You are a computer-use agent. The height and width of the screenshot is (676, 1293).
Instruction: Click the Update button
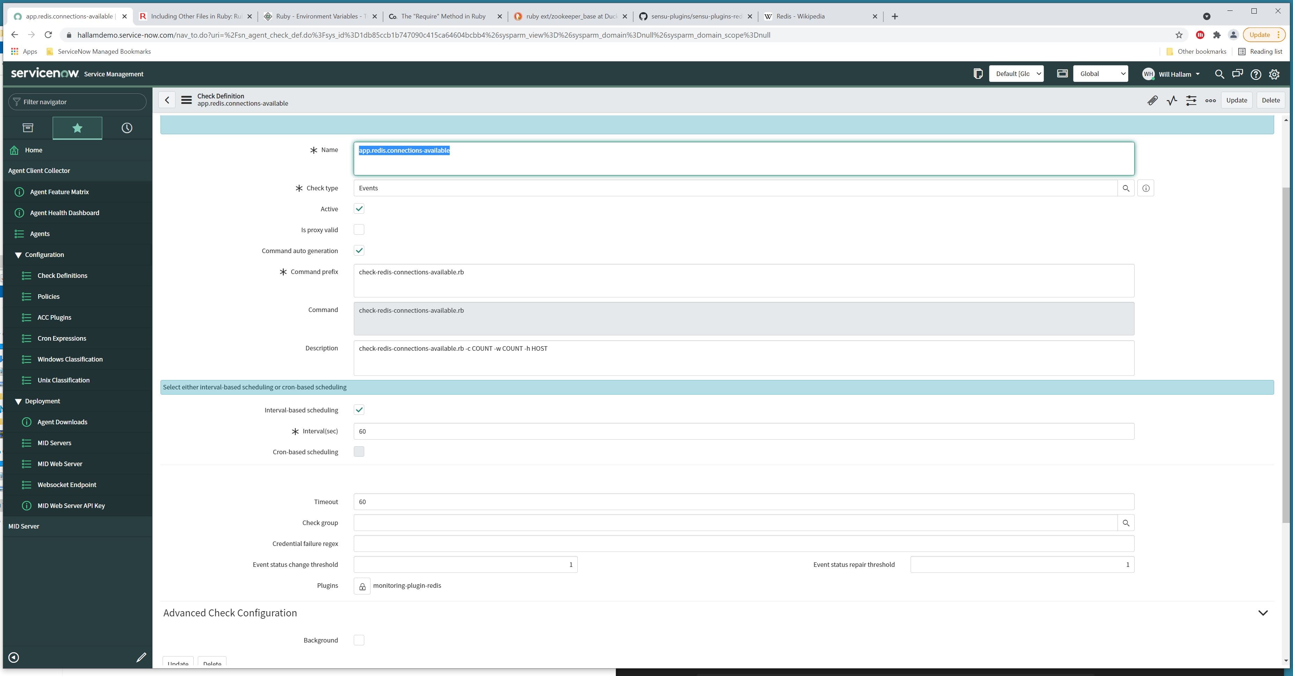pyautogui.click(x=1236, y=100)
